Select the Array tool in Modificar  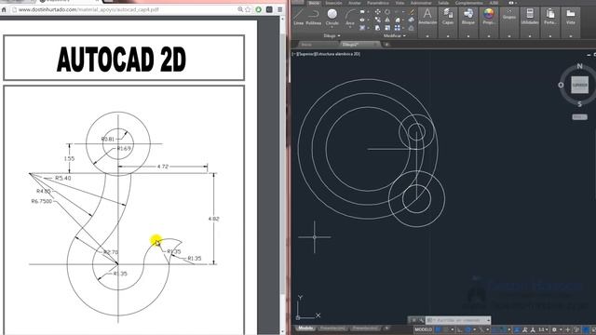pos(398,28)
